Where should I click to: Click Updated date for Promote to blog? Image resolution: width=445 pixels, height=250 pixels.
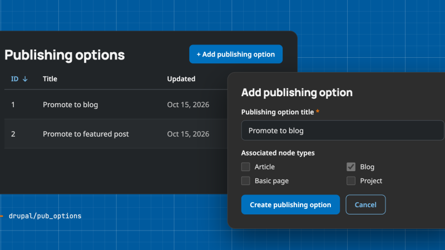[x=188, y=104]
